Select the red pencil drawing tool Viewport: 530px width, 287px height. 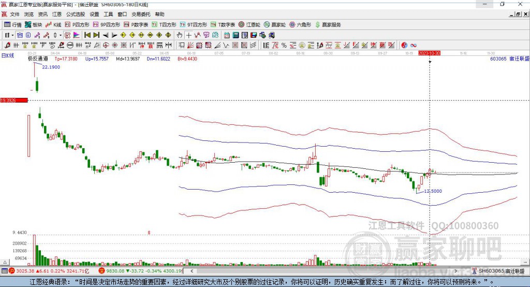[7, 46]
